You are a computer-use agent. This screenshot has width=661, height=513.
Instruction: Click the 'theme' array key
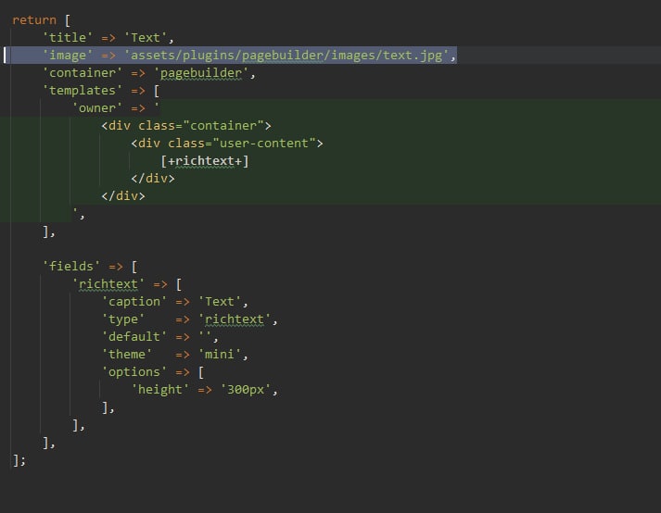127,355
